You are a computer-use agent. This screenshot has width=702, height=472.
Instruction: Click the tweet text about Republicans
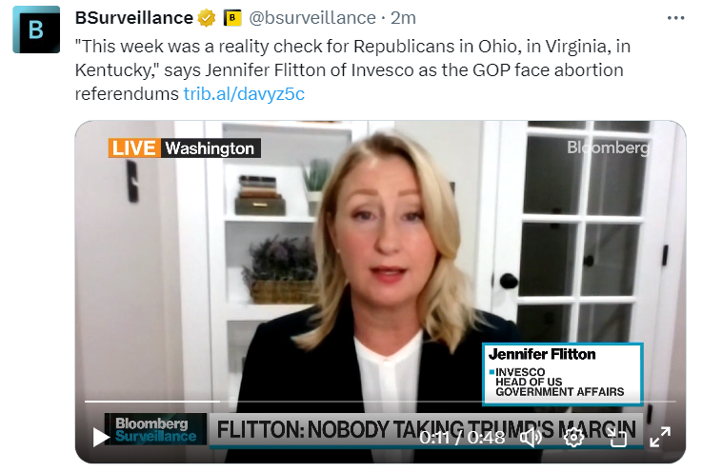click(x=352, y=69)
